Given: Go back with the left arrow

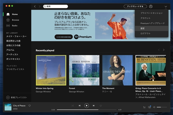Looking at the screenshot, I should (x=35, y=7).
